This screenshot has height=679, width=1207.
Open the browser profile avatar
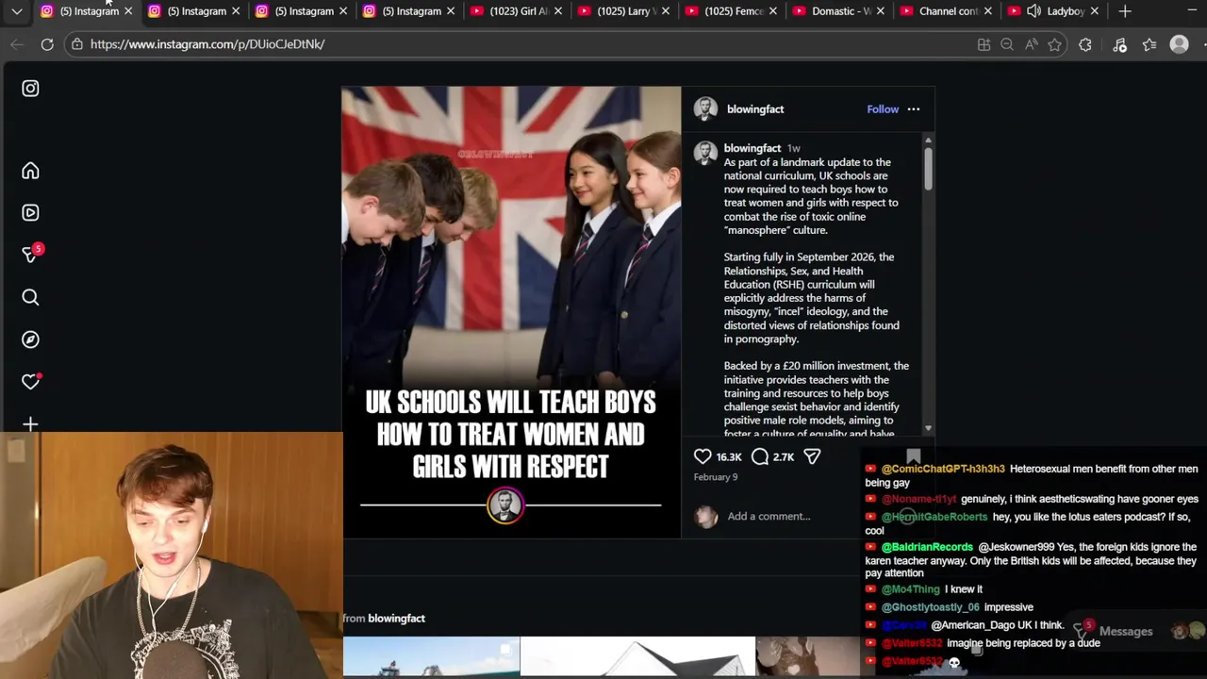click(x=1179, y=44)
